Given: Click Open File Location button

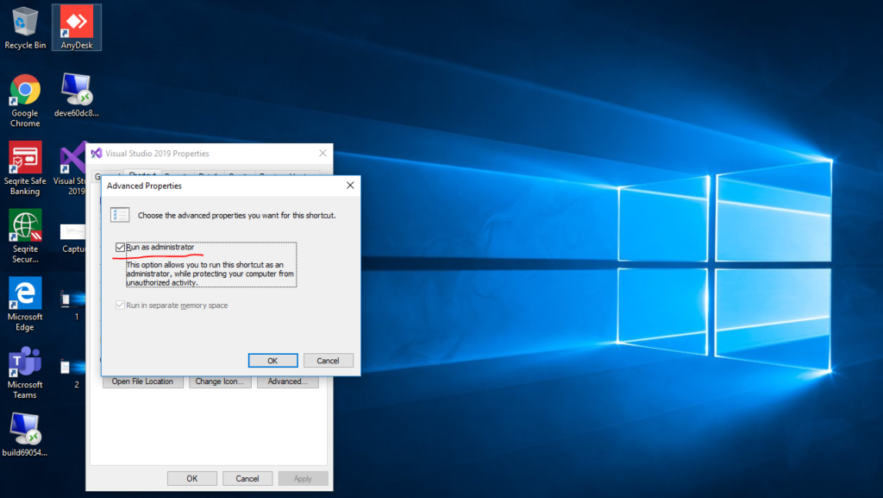Looking at the screenshot, I should [x=142, y=381].
